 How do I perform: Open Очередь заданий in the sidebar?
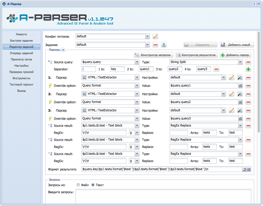click(x=21, y=53)
